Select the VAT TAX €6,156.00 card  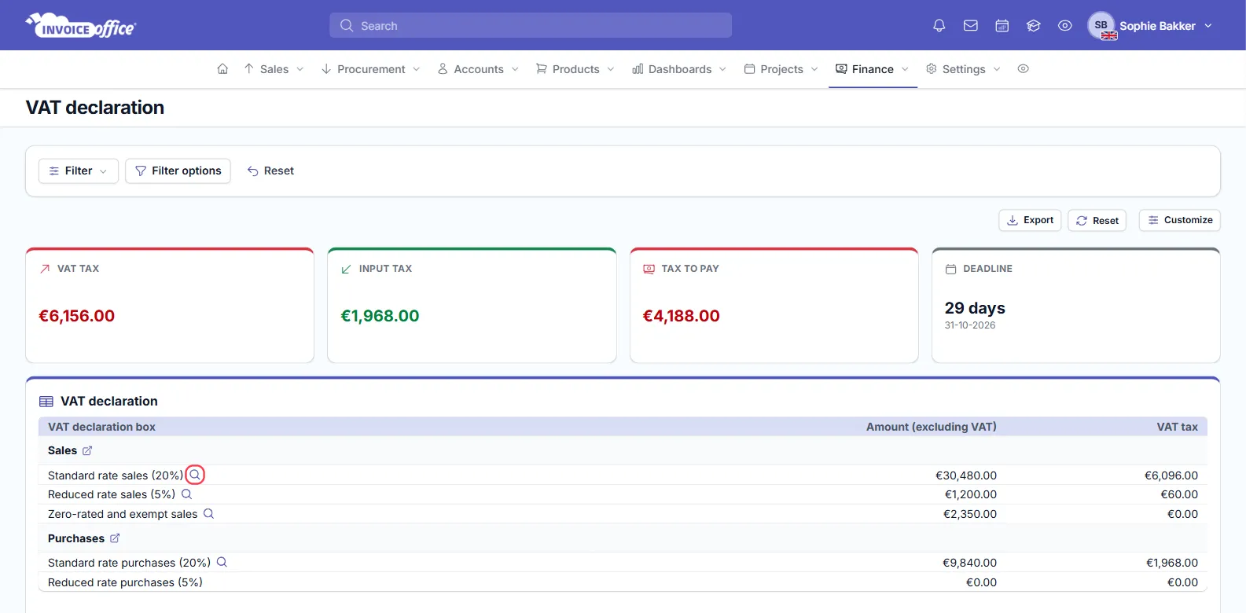coord(170,306)
